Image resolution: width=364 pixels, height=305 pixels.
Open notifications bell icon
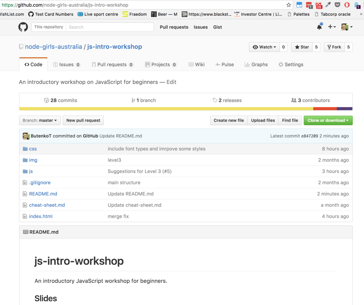coord(320,27)
